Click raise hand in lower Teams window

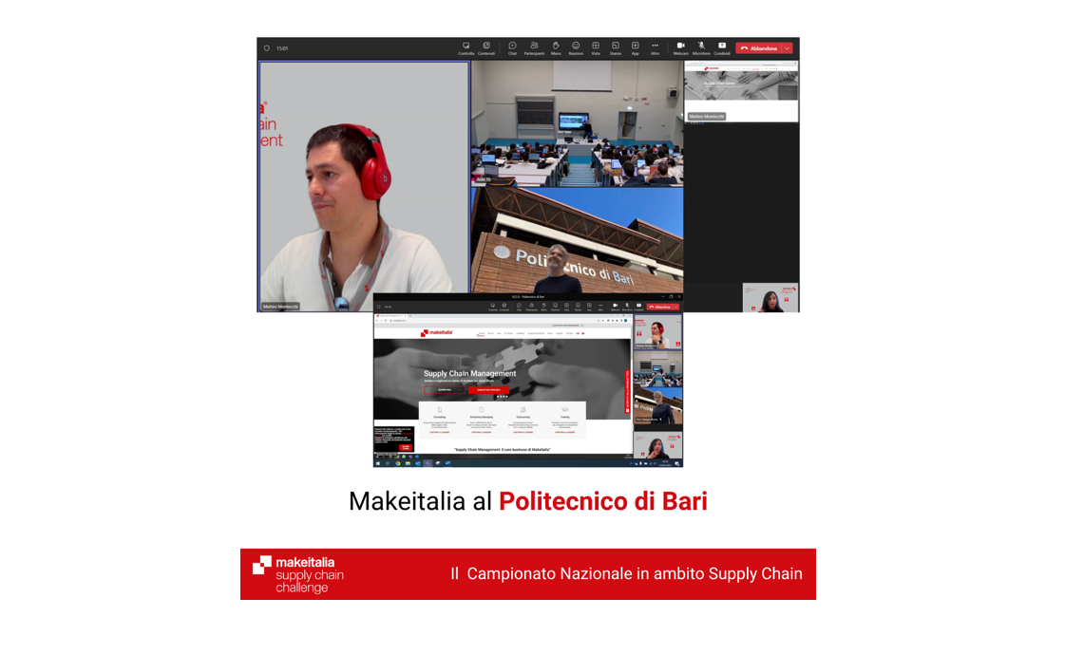click(544, 307)
